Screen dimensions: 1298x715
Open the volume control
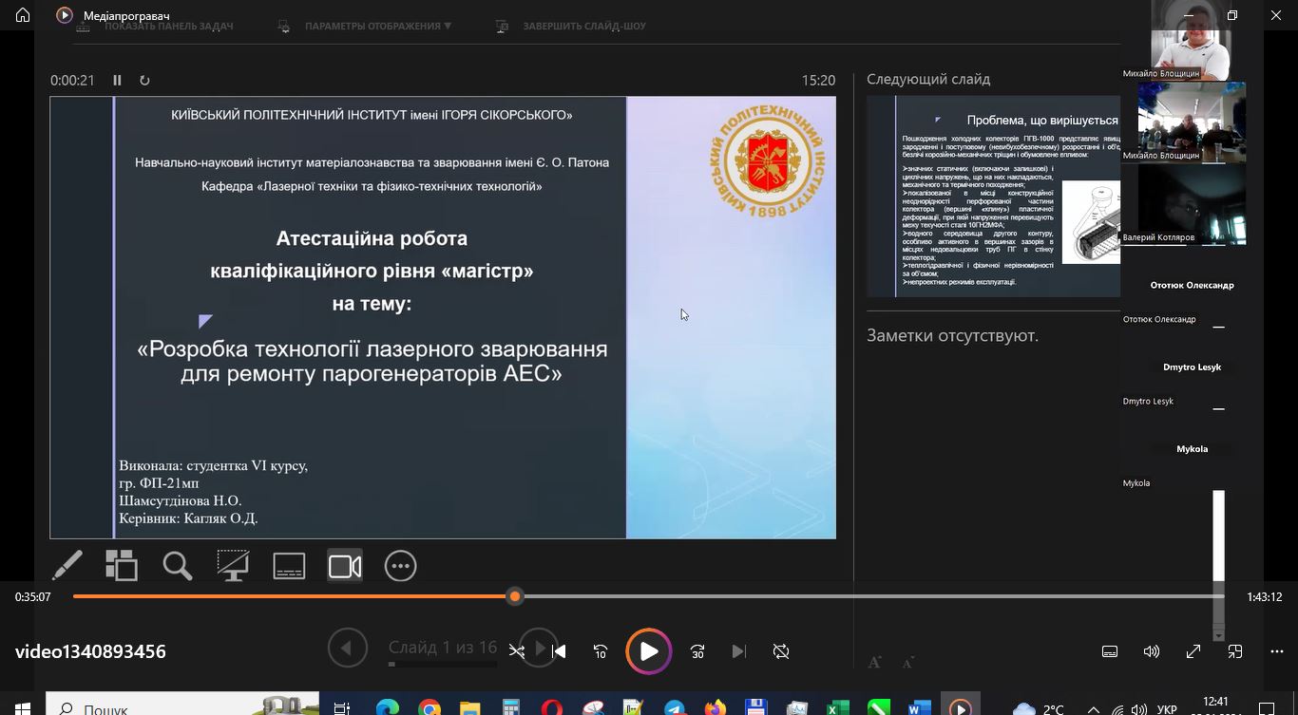(1152, 651)
